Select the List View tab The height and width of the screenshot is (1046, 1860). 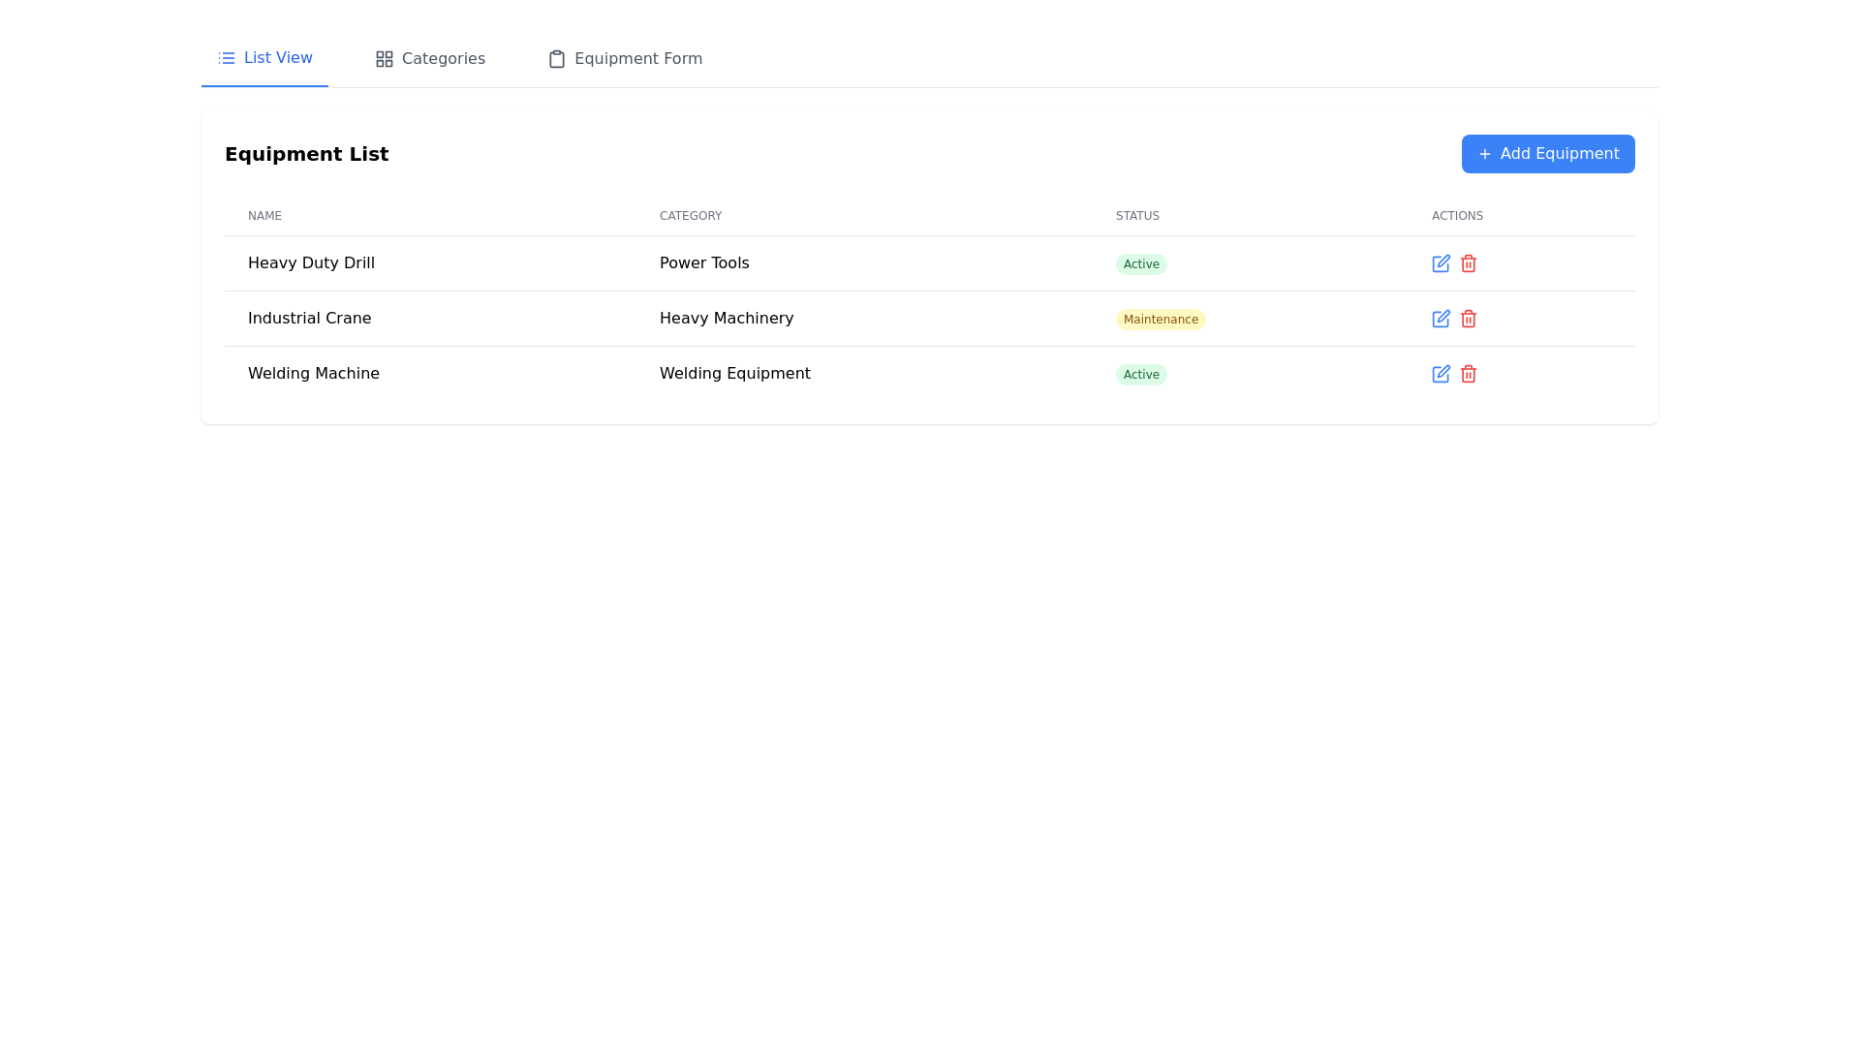[278, 57]
